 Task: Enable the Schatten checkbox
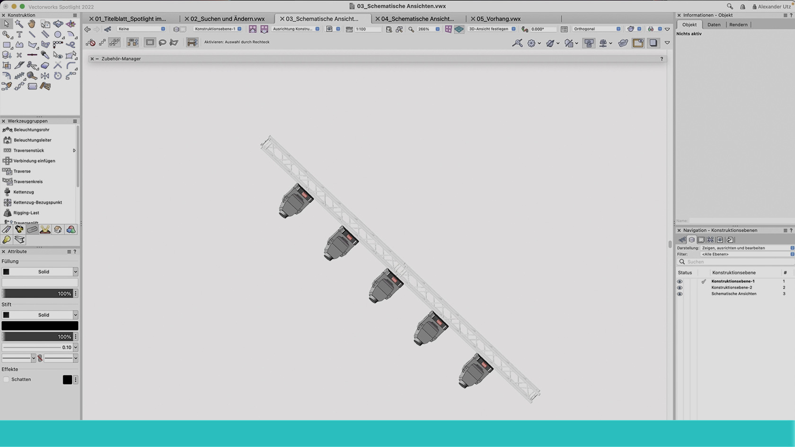click(7, 379)
